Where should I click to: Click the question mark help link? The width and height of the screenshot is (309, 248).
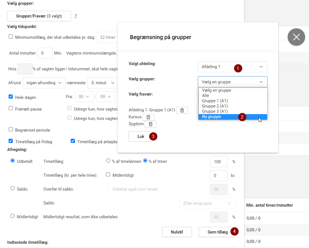[76, 16]
